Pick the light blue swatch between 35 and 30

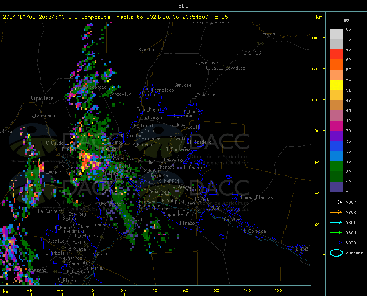click(x=336, y=156)
